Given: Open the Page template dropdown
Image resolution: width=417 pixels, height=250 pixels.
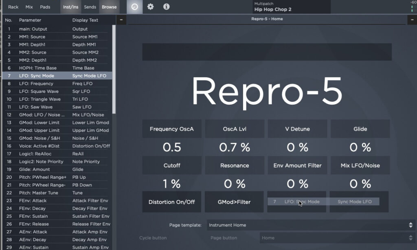Looking at the screenshot, I should 310,225.
